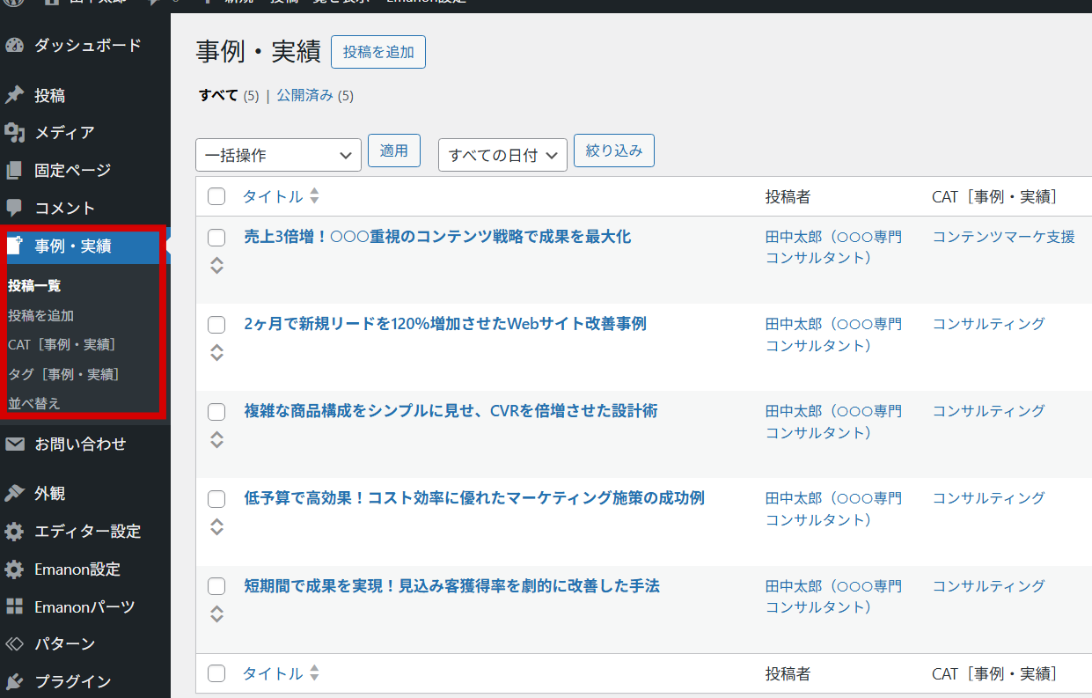Tick checkbox for 複雑な商品構成 post

point(216,412)
